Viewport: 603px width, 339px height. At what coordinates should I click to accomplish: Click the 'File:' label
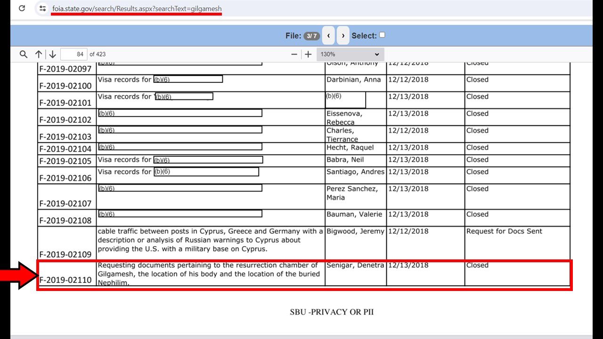point(293,36)
